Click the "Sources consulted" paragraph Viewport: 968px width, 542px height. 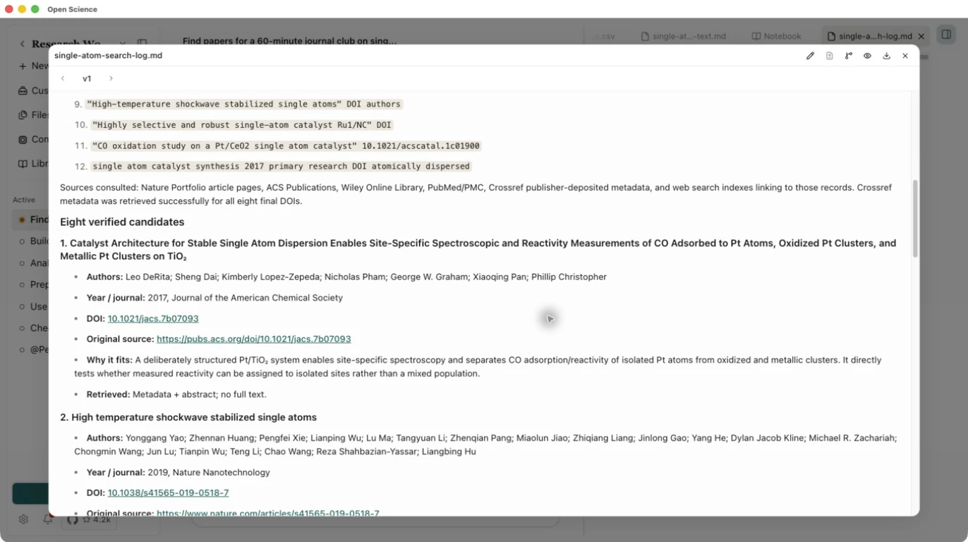476,194
